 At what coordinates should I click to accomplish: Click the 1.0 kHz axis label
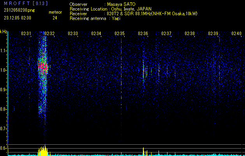point(4,70)
